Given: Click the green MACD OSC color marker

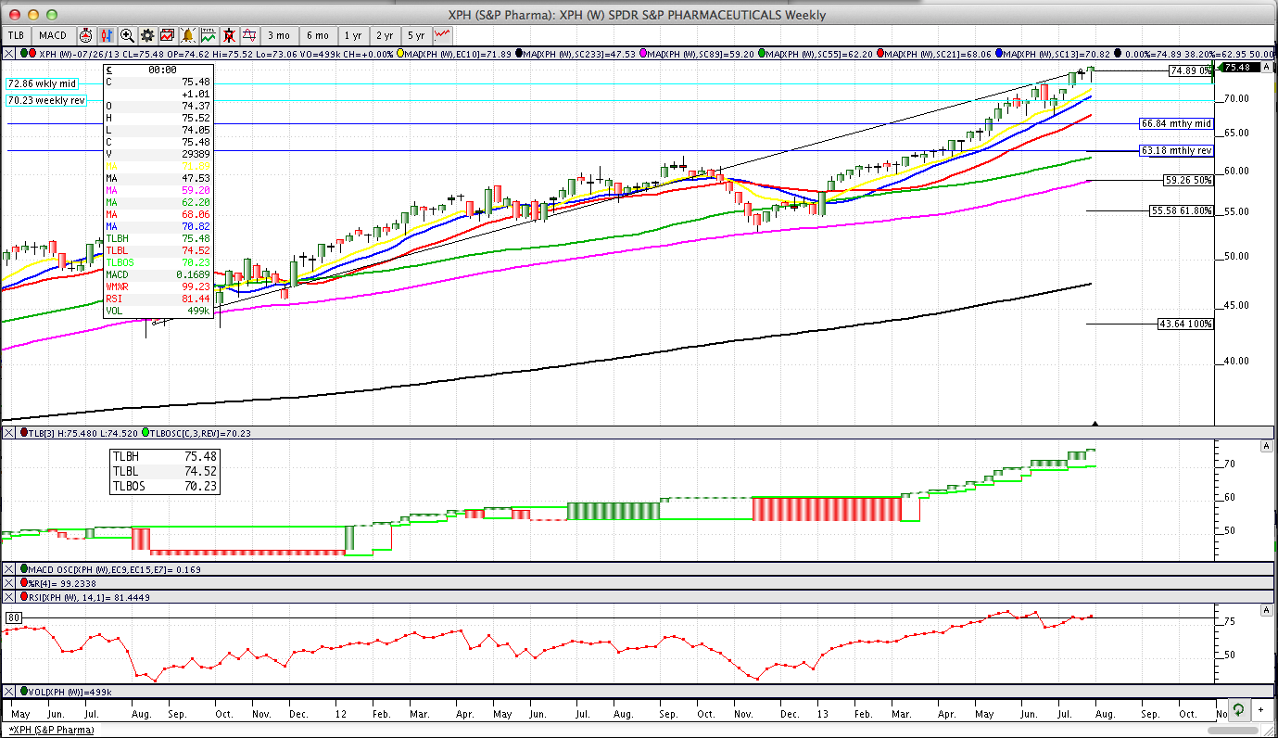Looking at the screenshot, I should tap(23, 568).
